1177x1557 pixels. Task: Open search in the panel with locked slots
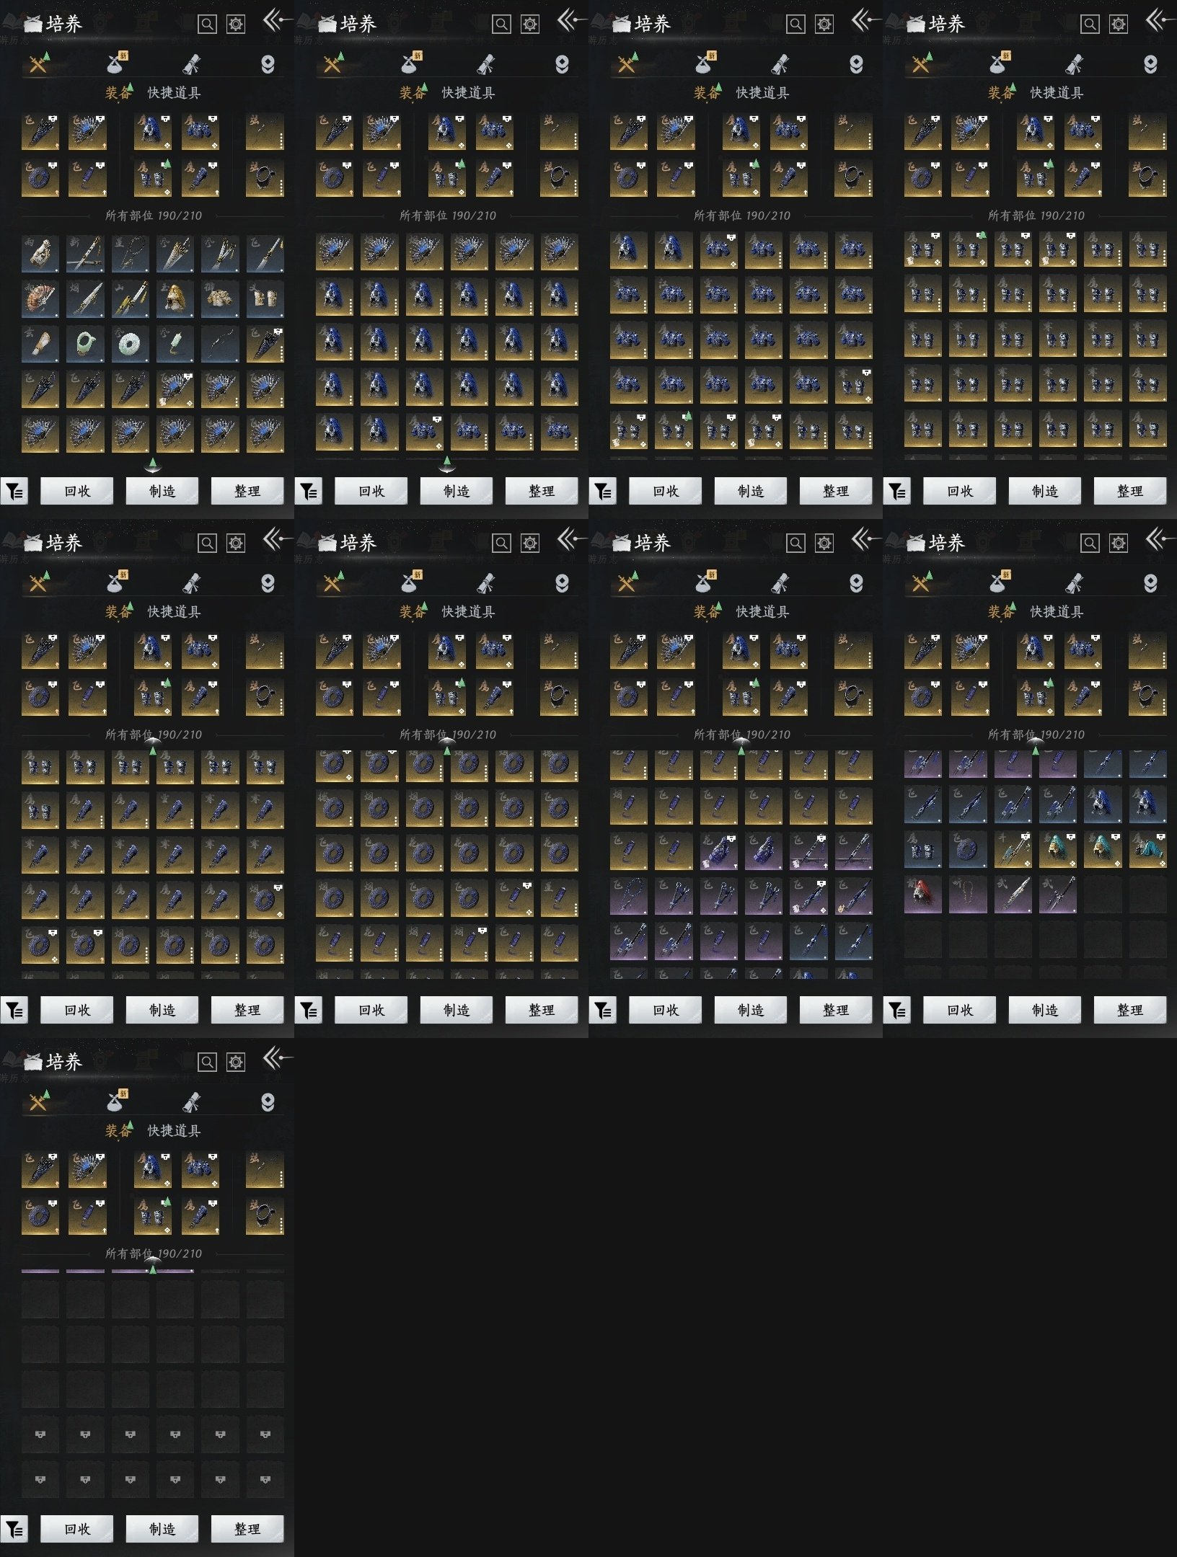coord(207,1062)
